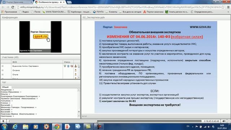Reload the page in Chrome
Screen dimensions: 231x130
pyautogui.click(x=13, y=7)
